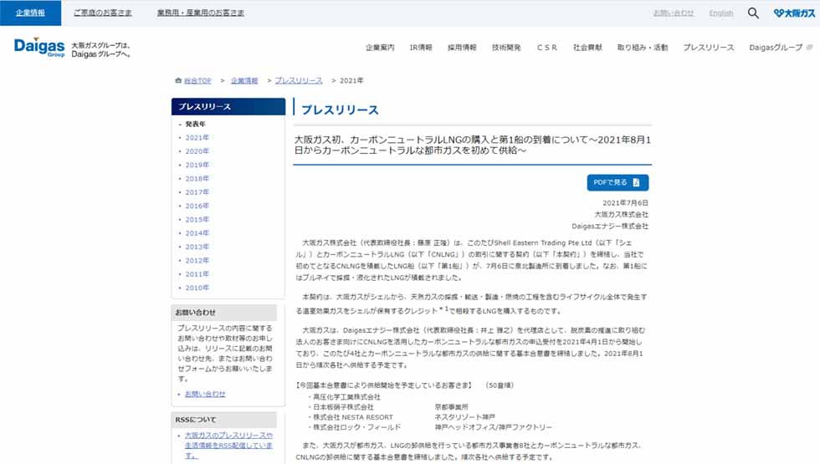
Task: Open the 2016年 press releases
Action: coord(197,206)
